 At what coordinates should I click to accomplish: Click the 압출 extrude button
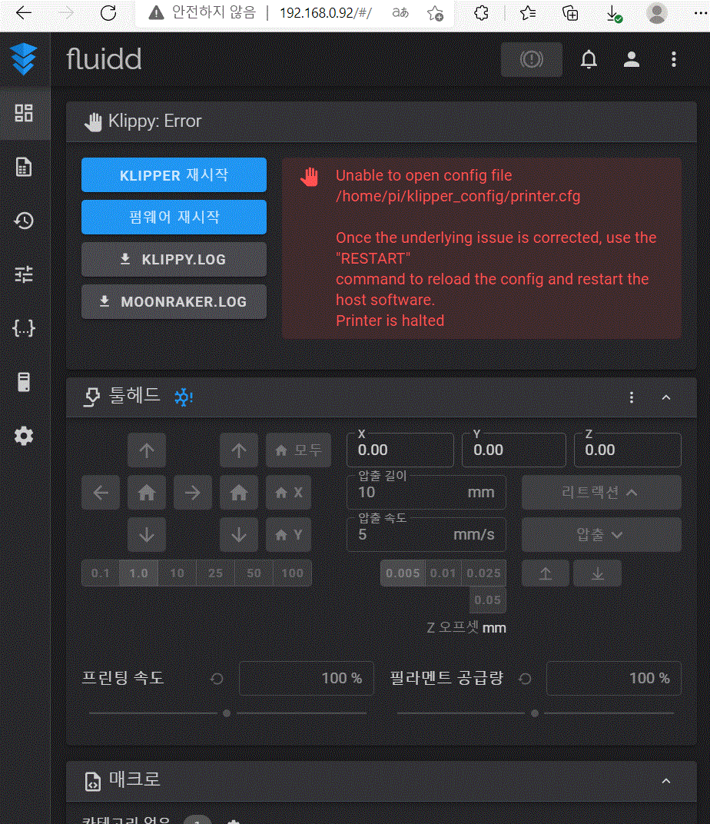pos(602,535)
